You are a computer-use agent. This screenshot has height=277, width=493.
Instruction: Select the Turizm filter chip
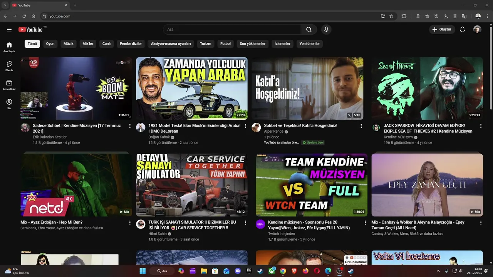pos(206,43)
